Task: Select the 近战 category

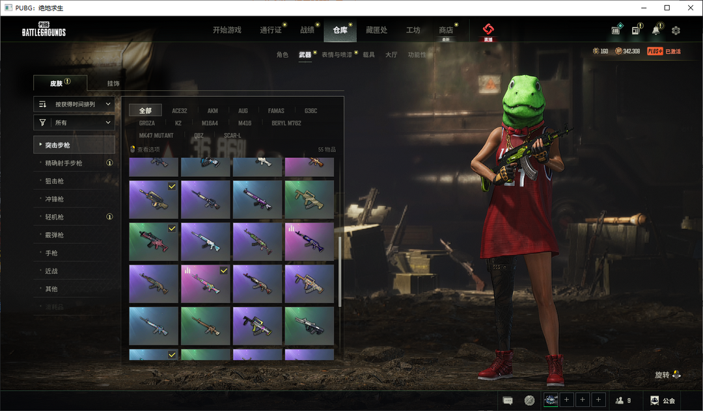Action: tap(74, 271)
